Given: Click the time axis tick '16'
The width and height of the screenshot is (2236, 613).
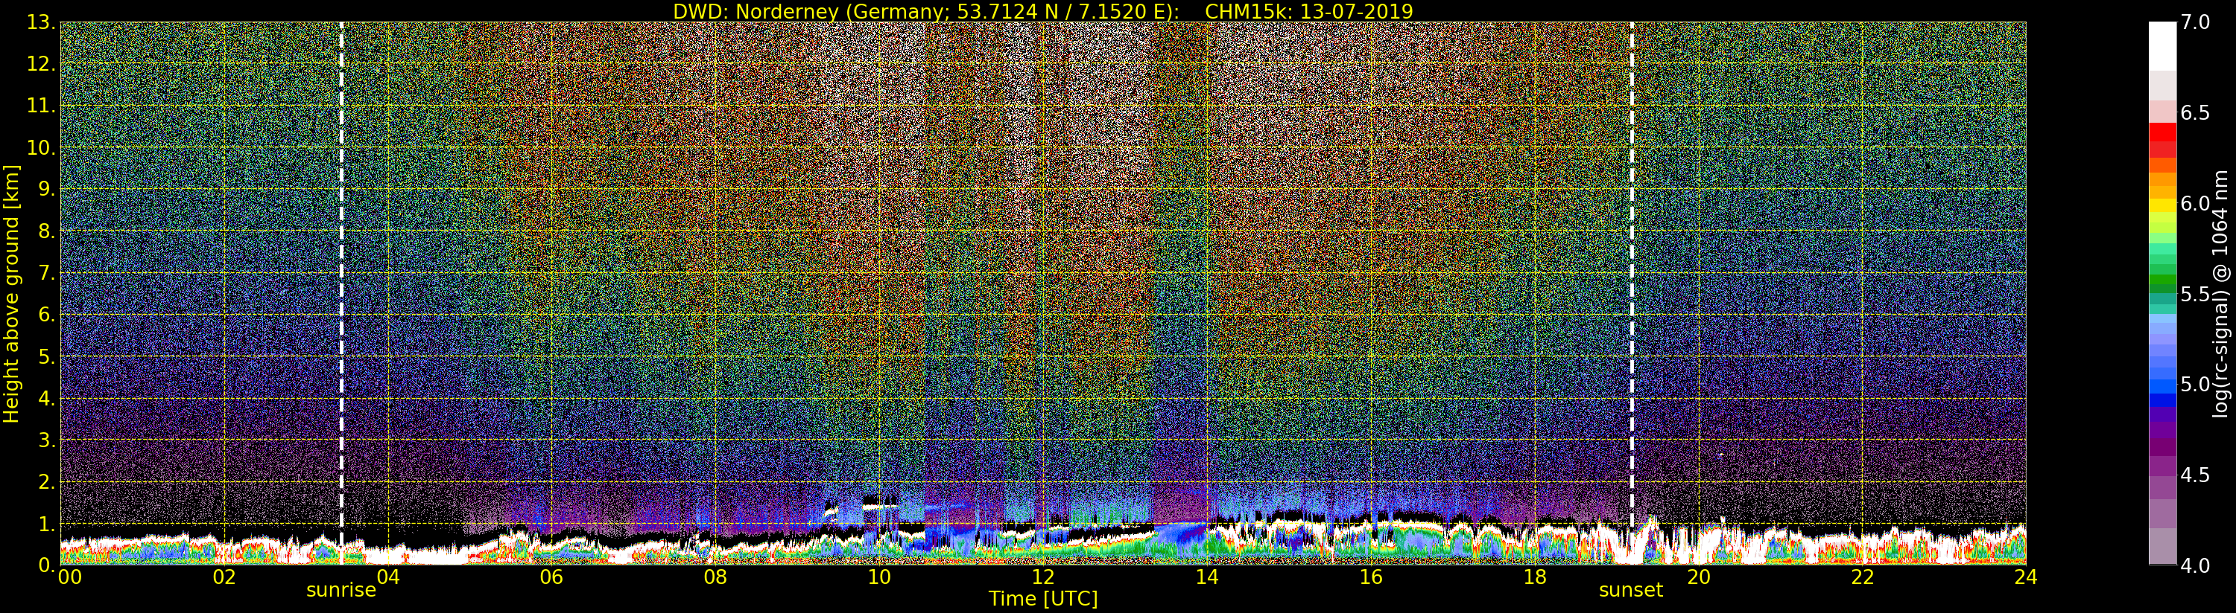Looking at the screenshot, I should (x=1371, y=577).
